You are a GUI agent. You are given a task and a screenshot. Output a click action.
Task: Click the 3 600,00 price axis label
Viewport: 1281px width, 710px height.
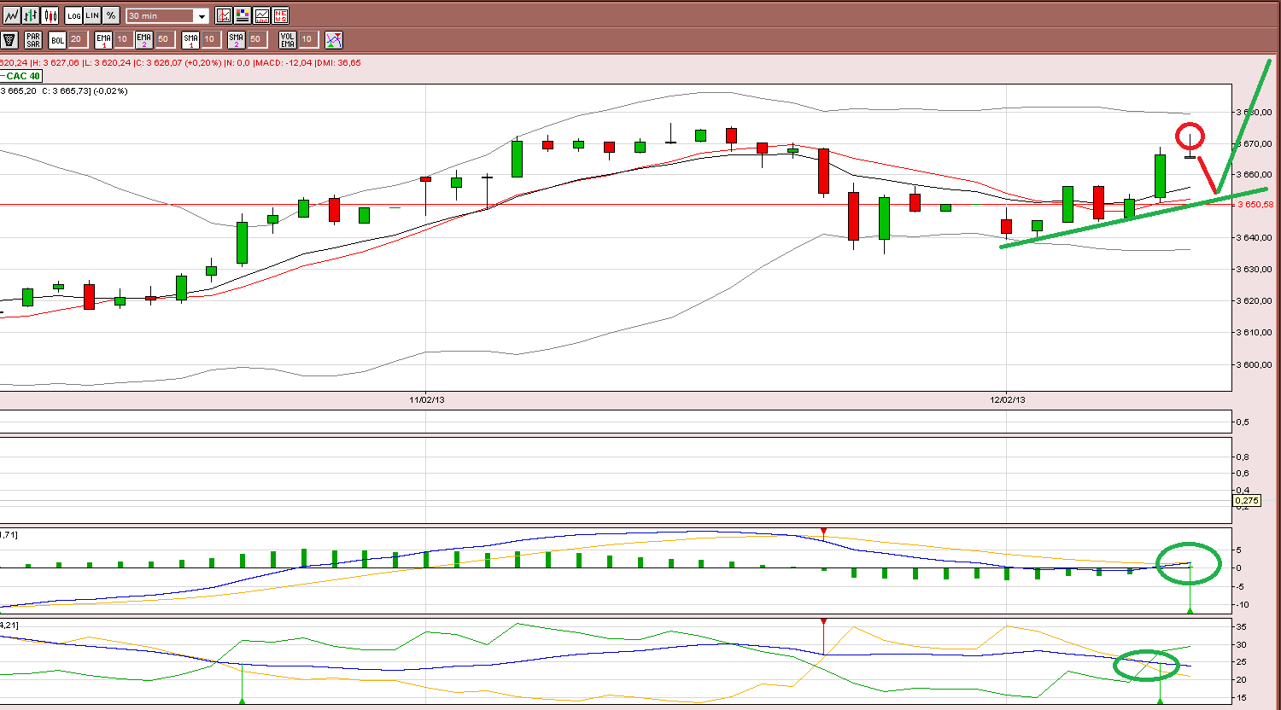pyautogui.click(x=1255, y=364)
